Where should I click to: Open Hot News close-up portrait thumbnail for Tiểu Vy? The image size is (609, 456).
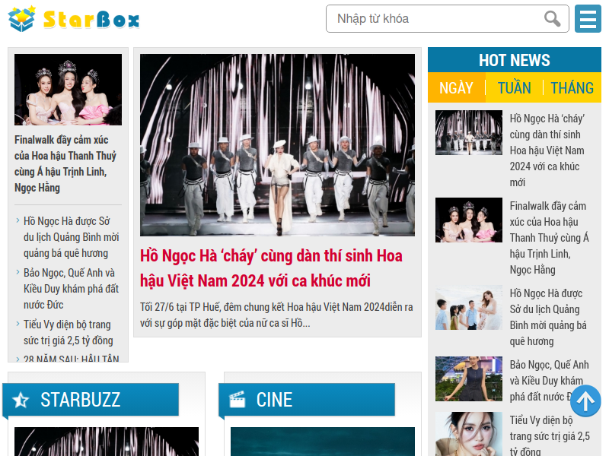click(469, 434)
